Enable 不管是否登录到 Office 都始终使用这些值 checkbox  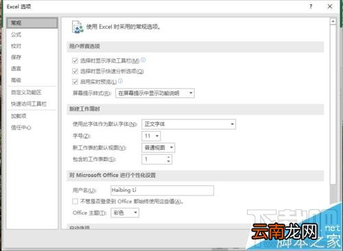[75, 202]
